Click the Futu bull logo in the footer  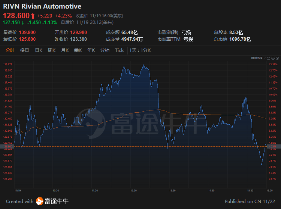(x=39, y=201)
